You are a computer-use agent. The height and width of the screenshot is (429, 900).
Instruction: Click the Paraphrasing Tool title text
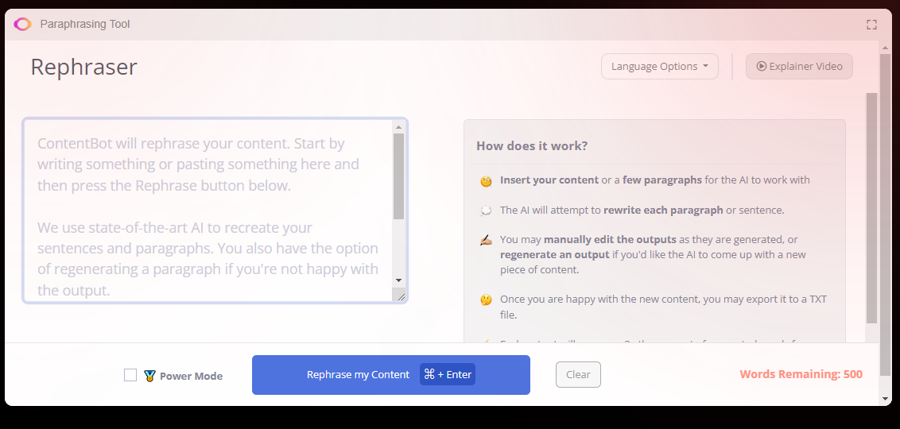(x=85, y=24)
